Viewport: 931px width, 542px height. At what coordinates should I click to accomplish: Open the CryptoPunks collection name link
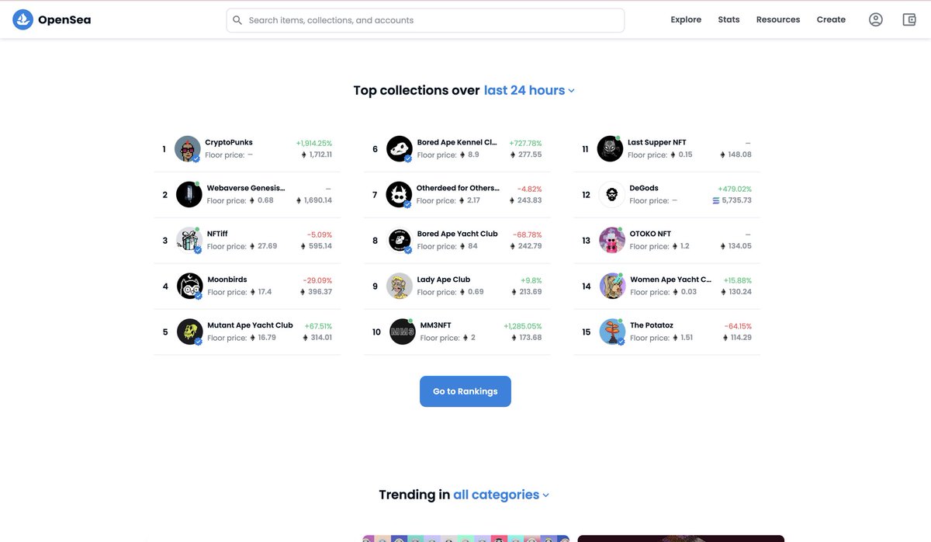pos(229,143)
